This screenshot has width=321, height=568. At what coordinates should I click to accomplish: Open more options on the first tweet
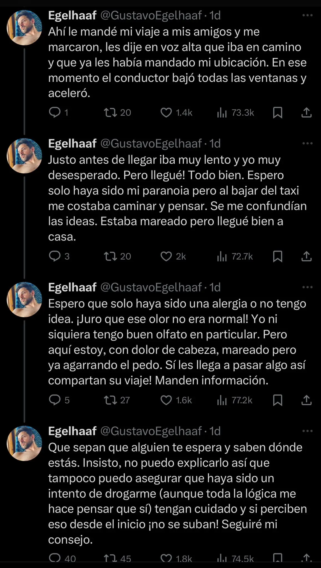click(x=307, y=15)
